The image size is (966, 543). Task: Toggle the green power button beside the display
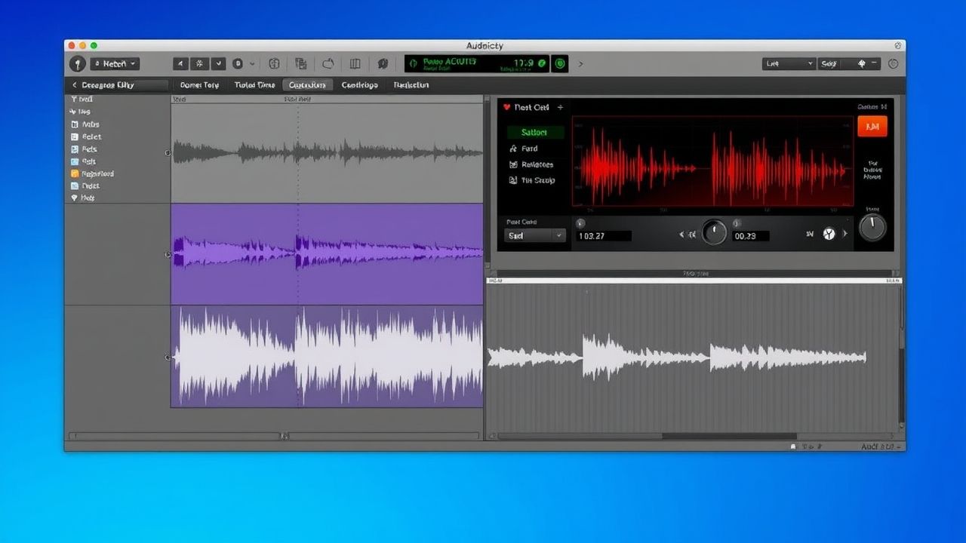coord(560,64)
